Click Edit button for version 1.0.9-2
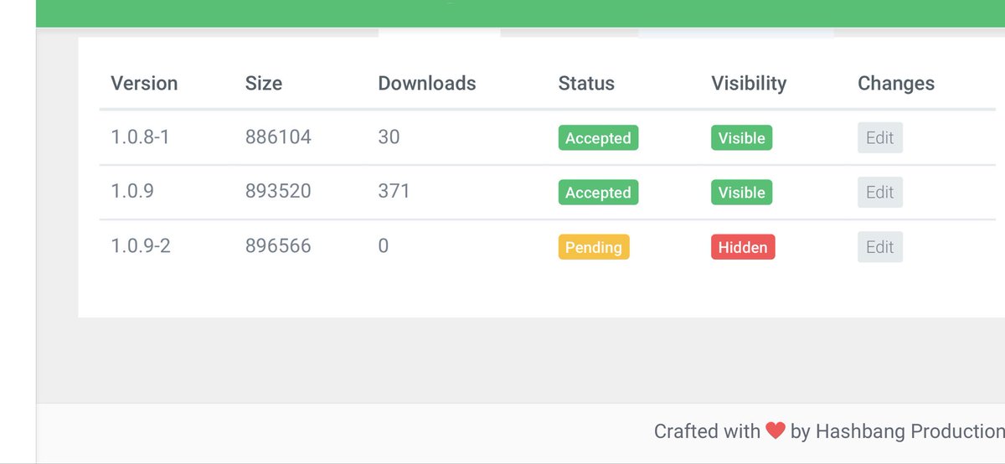The image size is (1005, 464). tap(879, 247)
